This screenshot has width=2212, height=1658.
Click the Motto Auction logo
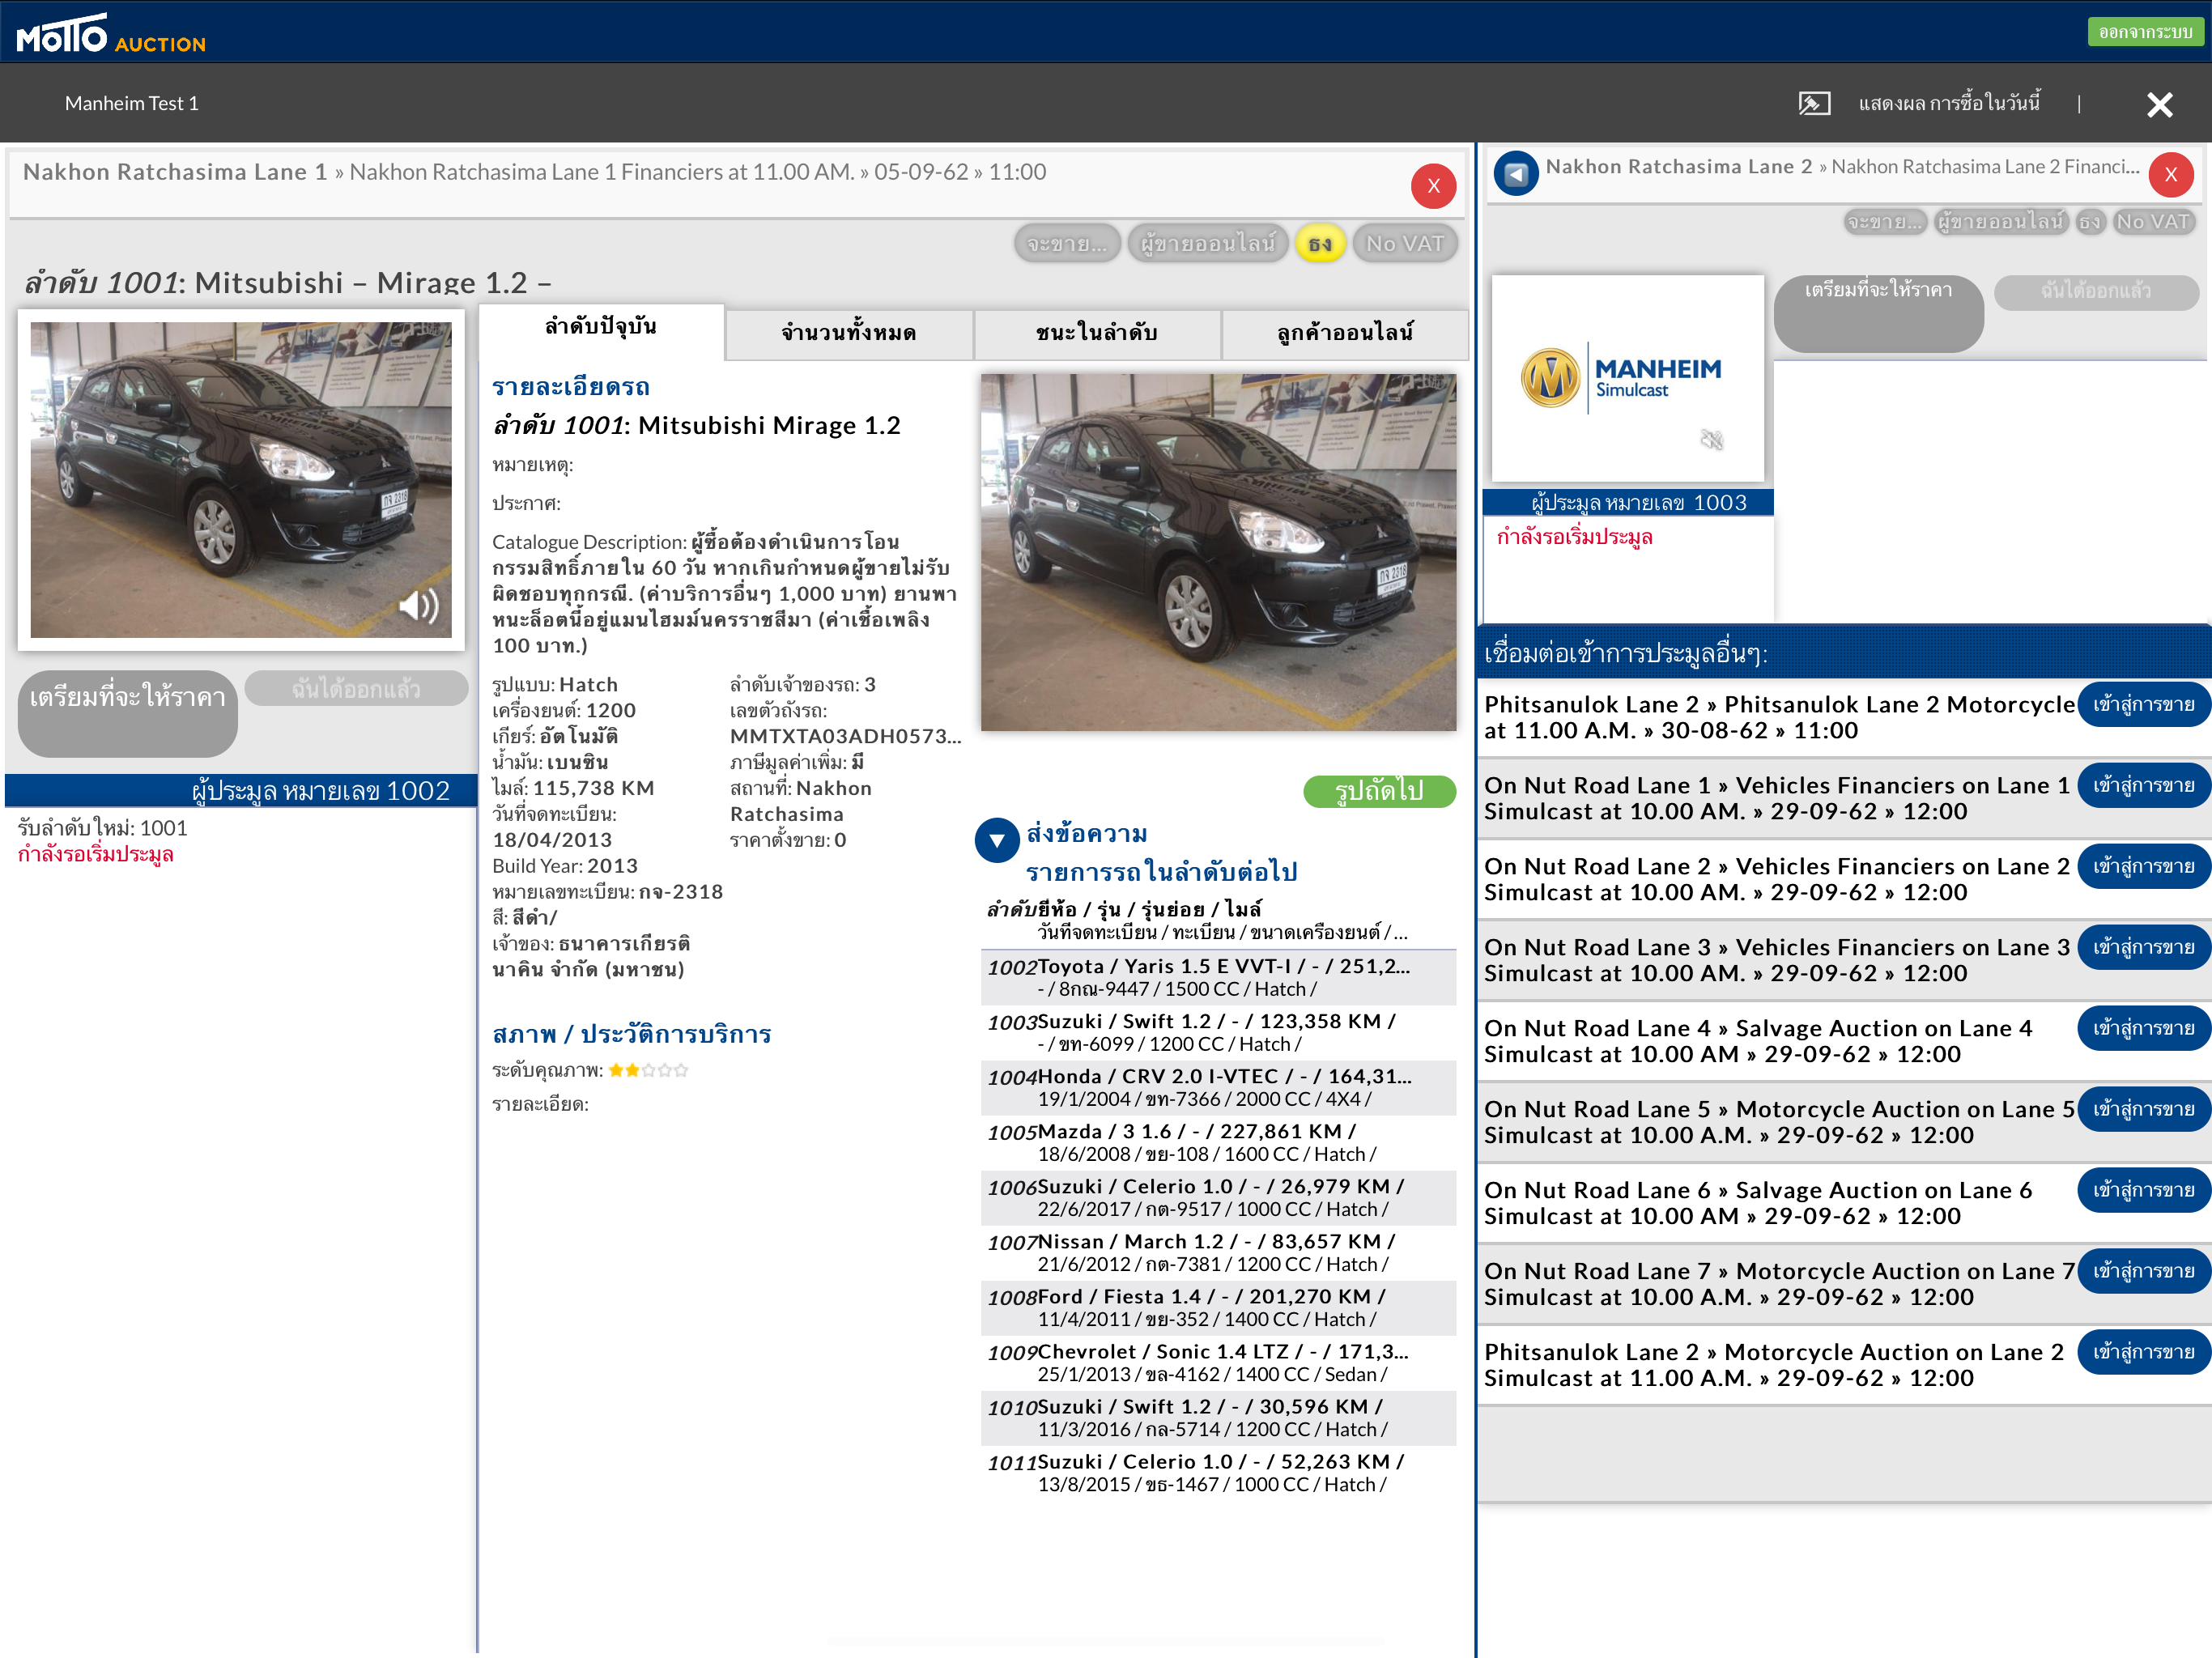click(x=110, y=34)
